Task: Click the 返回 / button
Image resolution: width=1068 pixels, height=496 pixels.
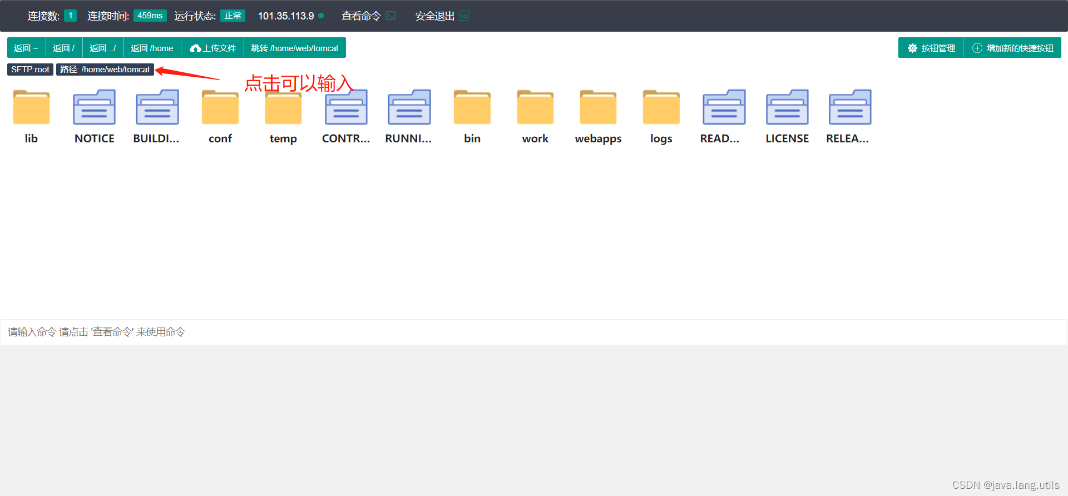Action: pos(64,48)
